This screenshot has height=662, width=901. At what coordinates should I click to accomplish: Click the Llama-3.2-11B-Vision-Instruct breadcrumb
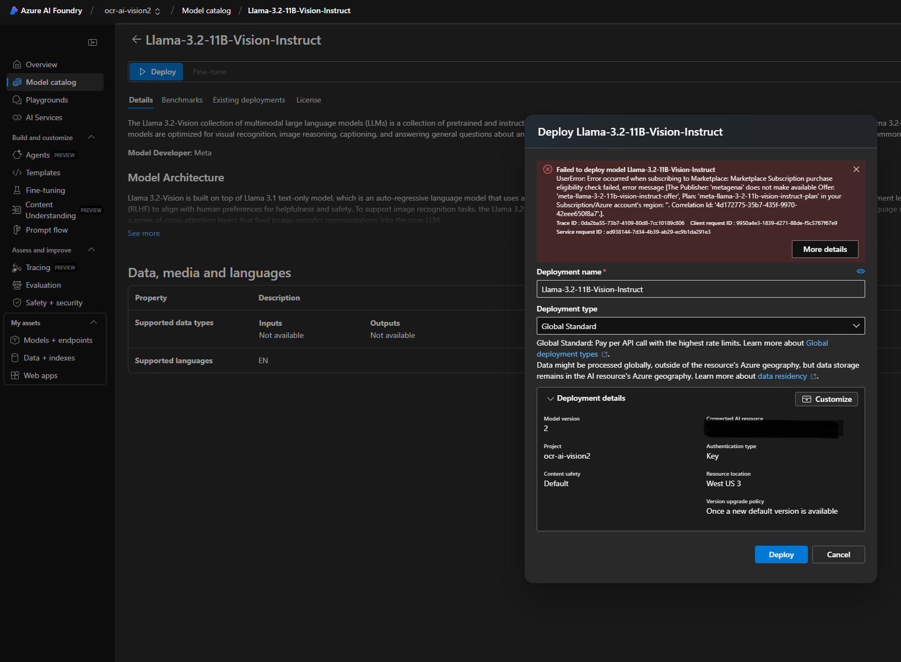(x=299, y=10)
